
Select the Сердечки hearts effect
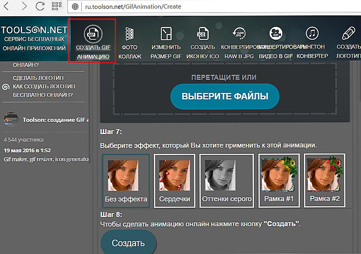coord(174,181)
